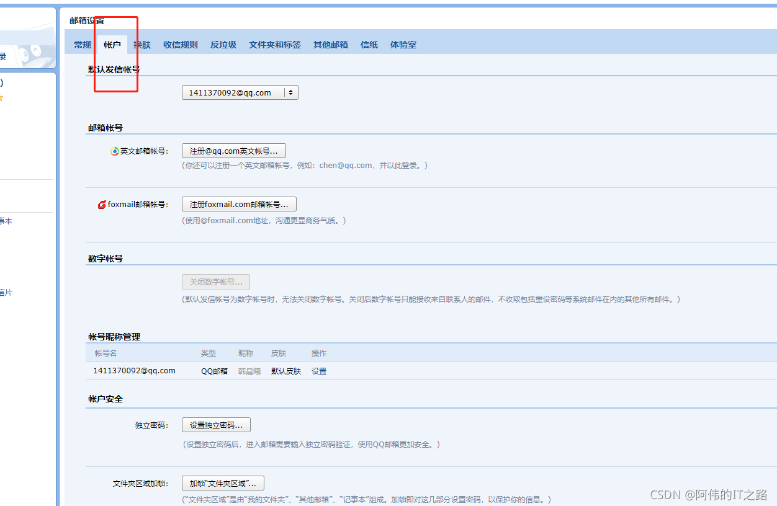Click the 帐号名 column header

(x=106, y=353)
